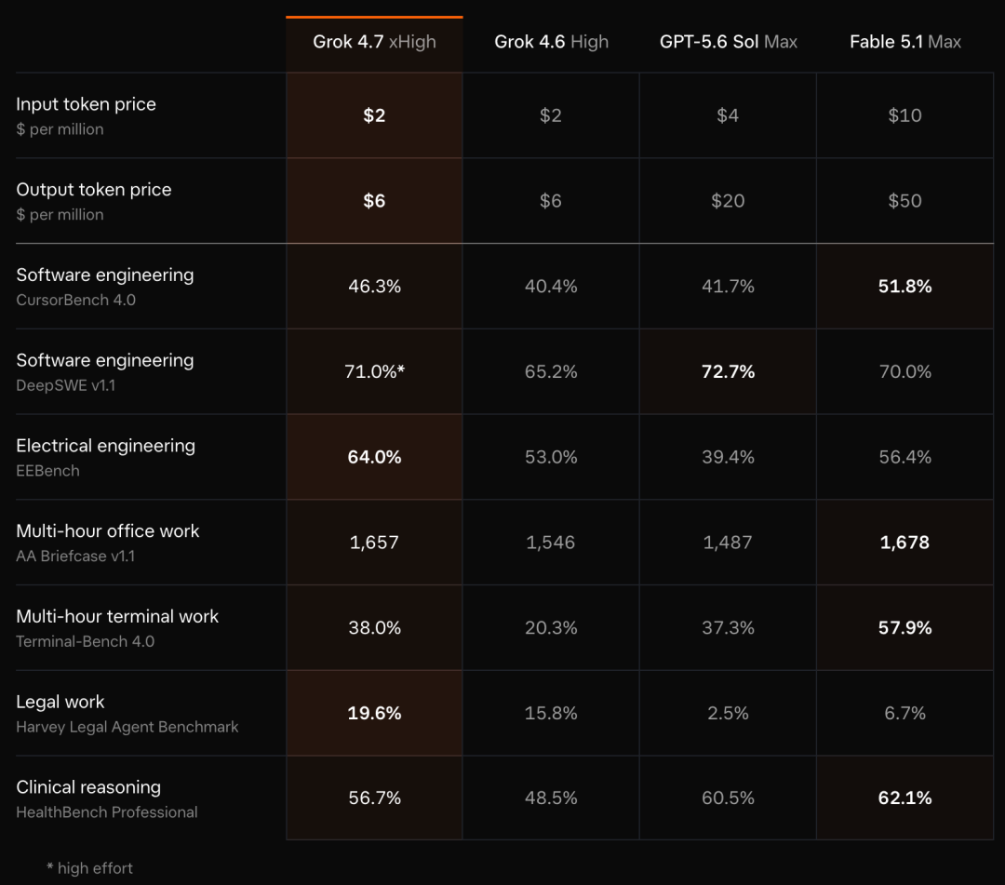
Task: Click the 57.9% terminal work score
Action: click(905, 627)
